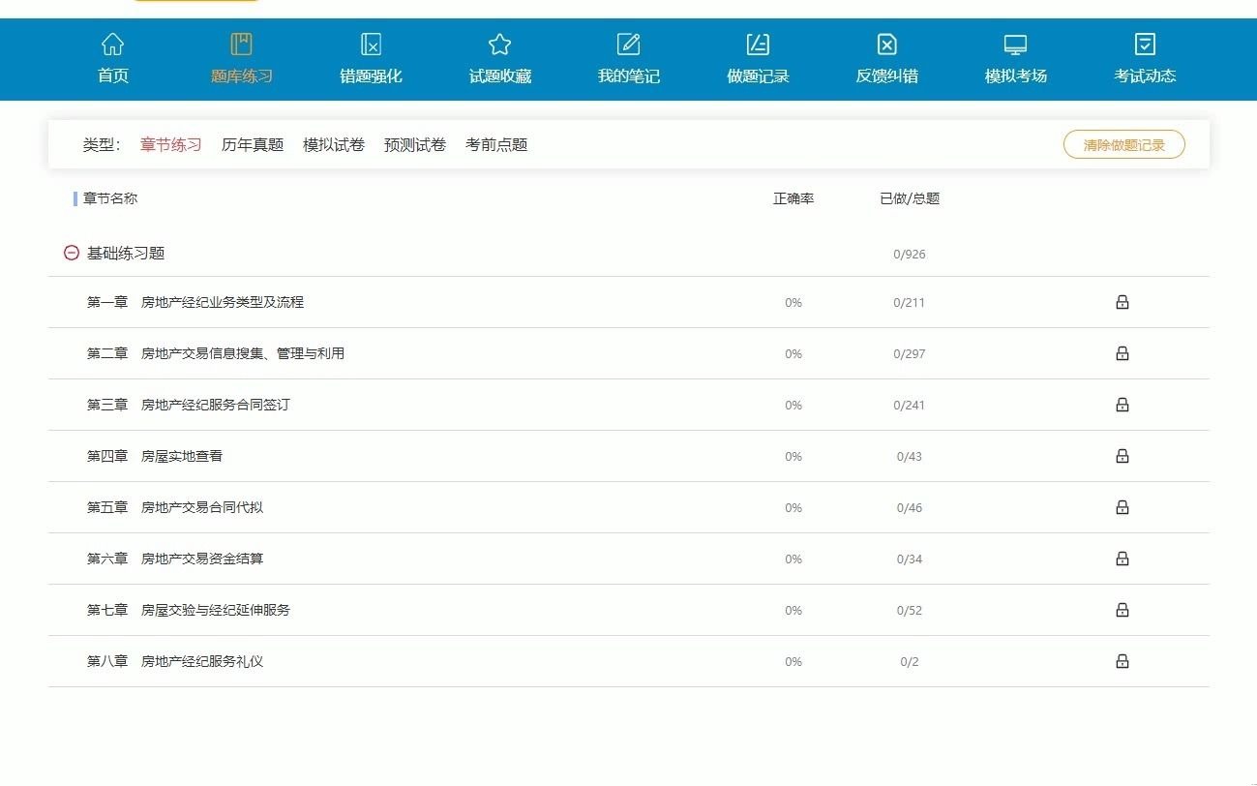Switch to 历年真题 type tab

tap(253, 145)
